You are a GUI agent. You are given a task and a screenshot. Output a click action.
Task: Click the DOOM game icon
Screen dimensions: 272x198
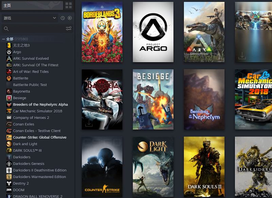pyautogui.click(x=9, y=190)
